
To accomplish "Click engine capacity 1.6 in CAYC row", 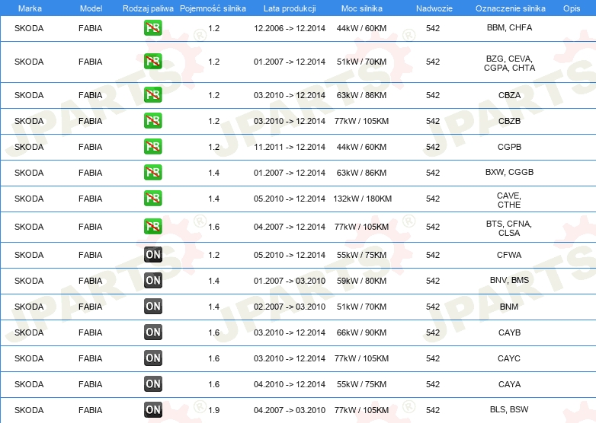I will click(214, 358).
